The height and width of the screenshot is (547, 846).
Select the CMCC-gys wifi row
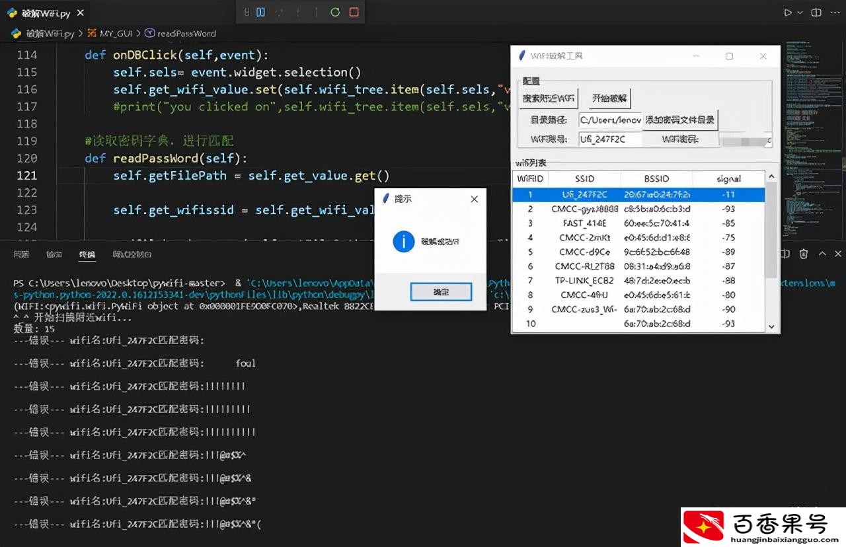coord(638,209)
